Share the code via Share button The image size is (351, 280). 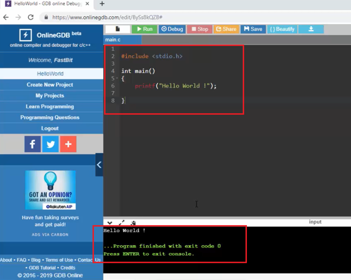coord(226,29)
